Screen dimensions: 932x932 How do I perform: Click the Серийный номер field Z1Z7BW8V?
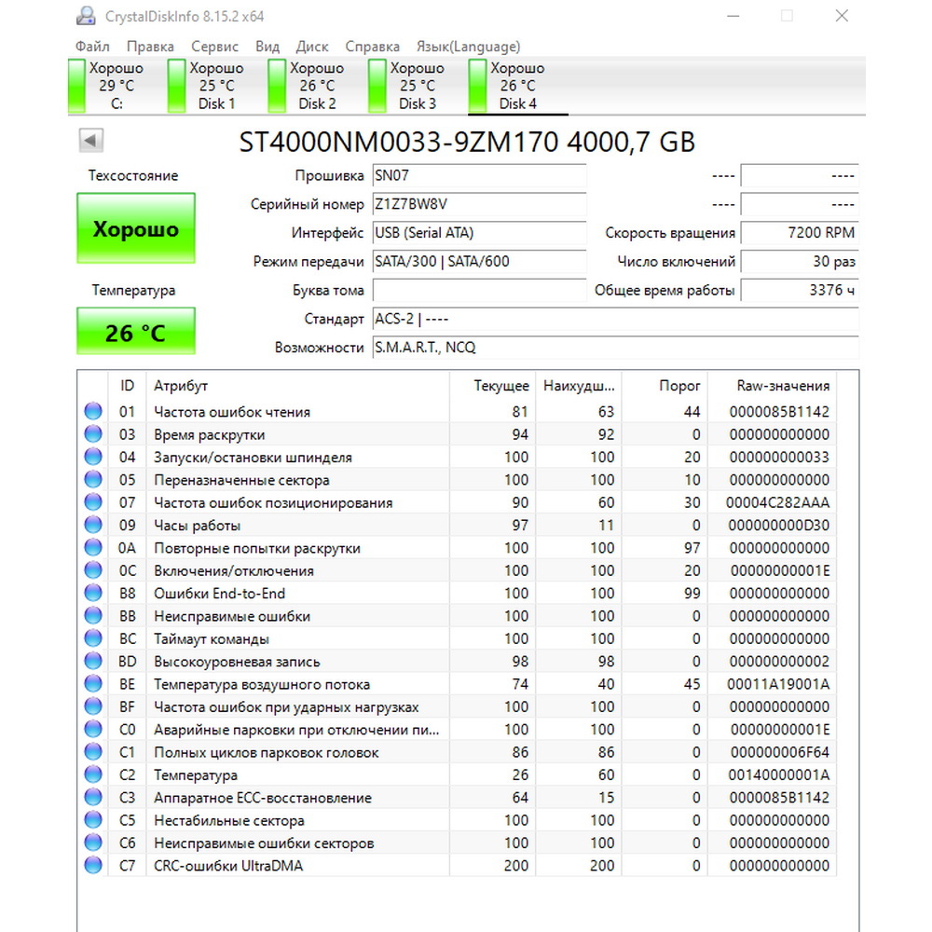479,204
